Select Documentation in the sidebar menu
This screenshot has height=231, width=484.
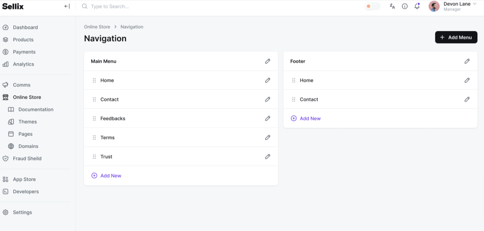(x=35, y=109)
